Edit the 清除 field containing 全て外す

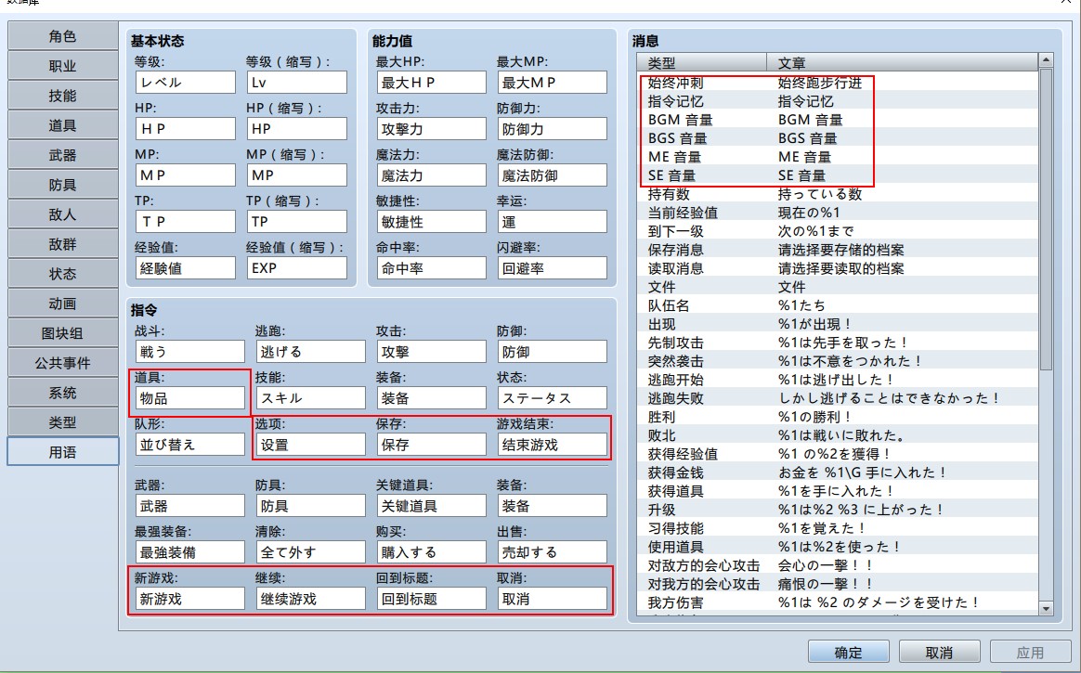pyautogui.click(x=311, y=552)
